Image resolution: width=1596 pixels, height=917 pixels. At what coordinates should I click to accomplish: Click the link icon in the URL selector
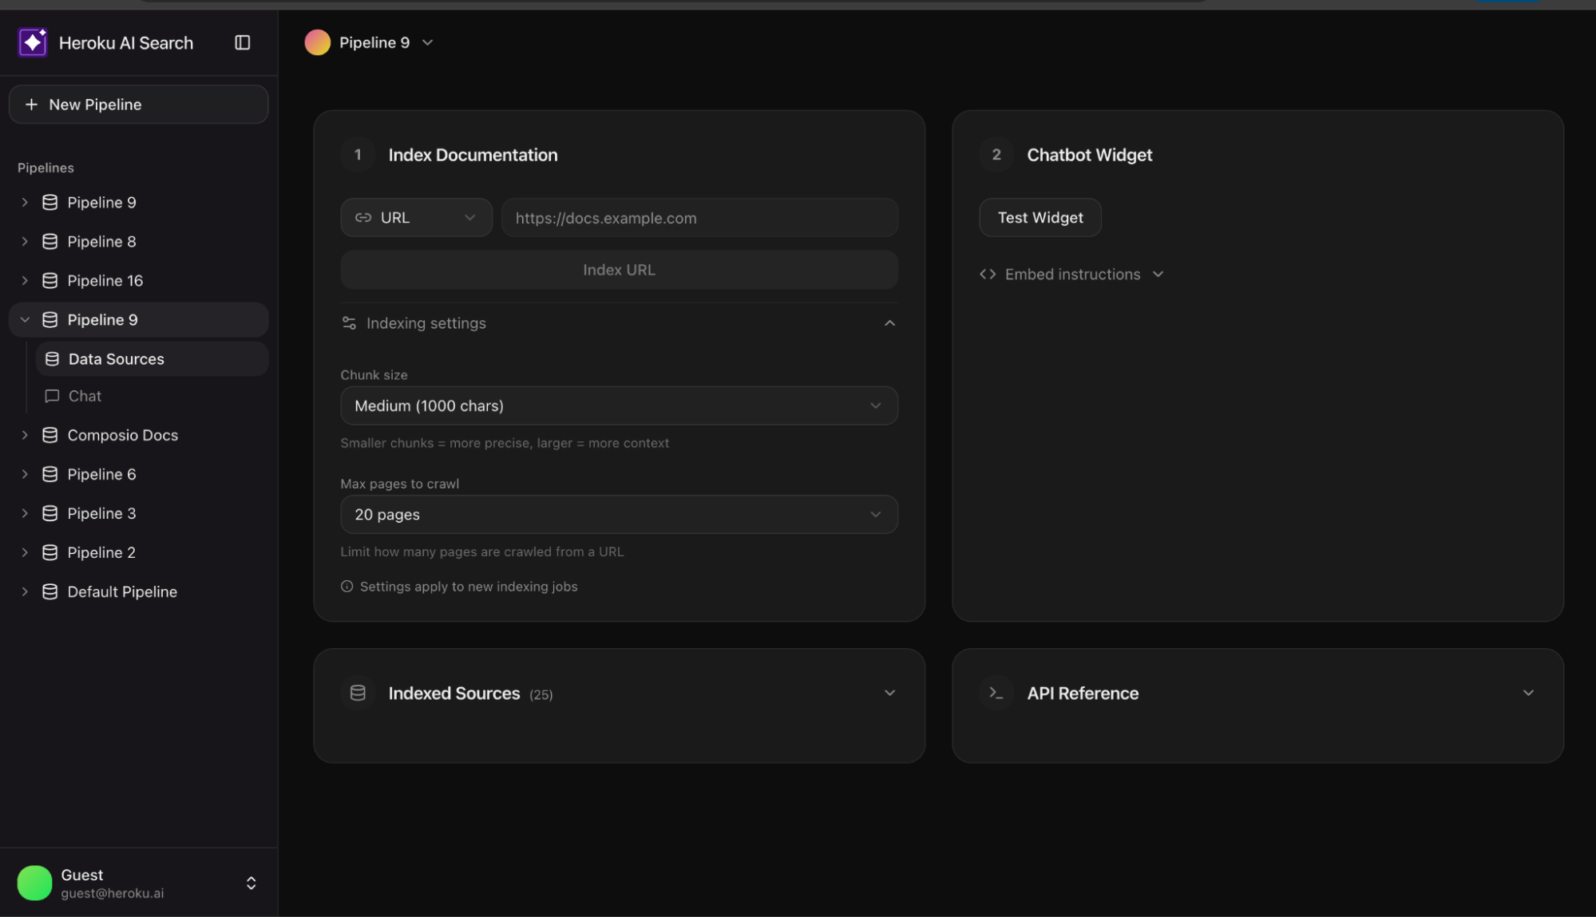click(363, 217)
